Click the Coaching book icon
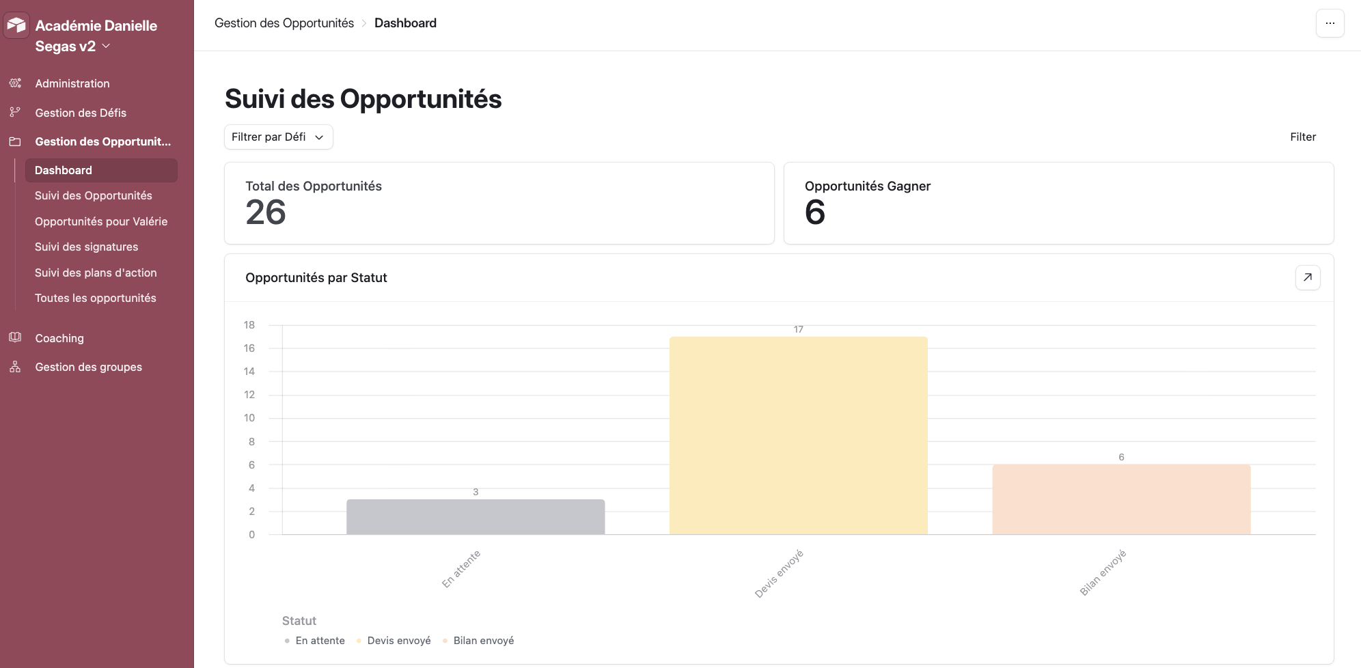1361x668 pixels. (15, 337)
